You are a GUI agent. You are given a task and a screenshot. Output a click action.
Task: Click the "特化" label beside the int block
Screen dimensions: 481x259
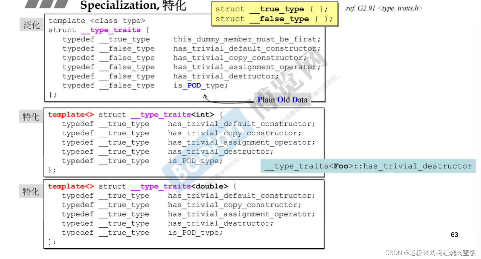point(31,117)
